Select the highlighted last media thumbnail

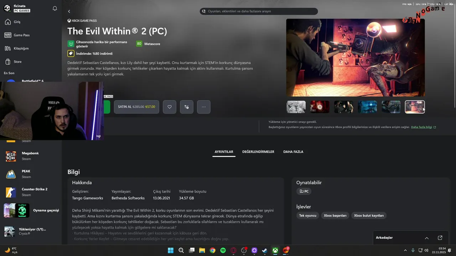[x=415, y=107]
